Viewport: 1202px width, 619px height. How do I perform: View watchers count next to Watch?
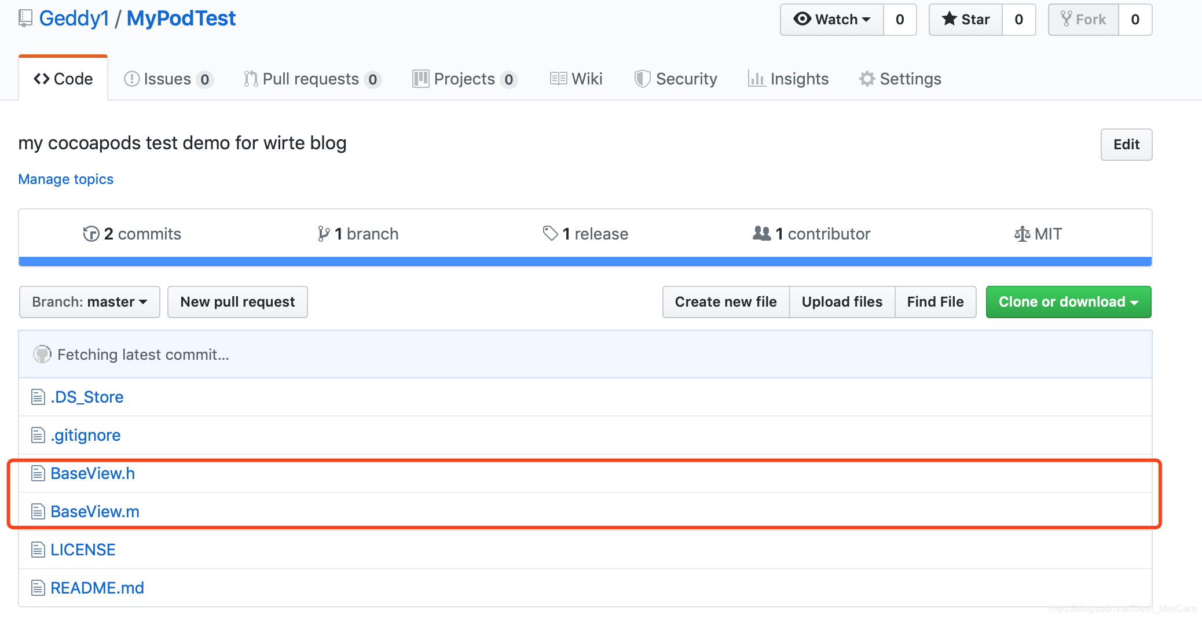[x=900, y=20]
